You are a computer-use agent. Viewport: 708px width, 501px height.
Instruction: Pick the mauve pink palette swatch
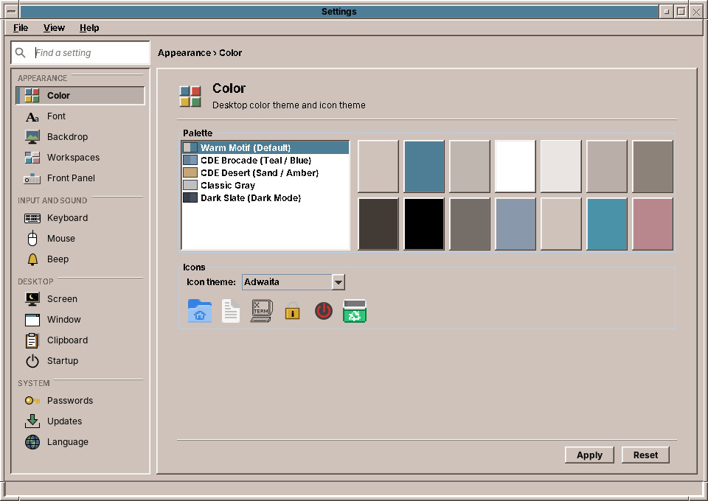pos(653,224)
